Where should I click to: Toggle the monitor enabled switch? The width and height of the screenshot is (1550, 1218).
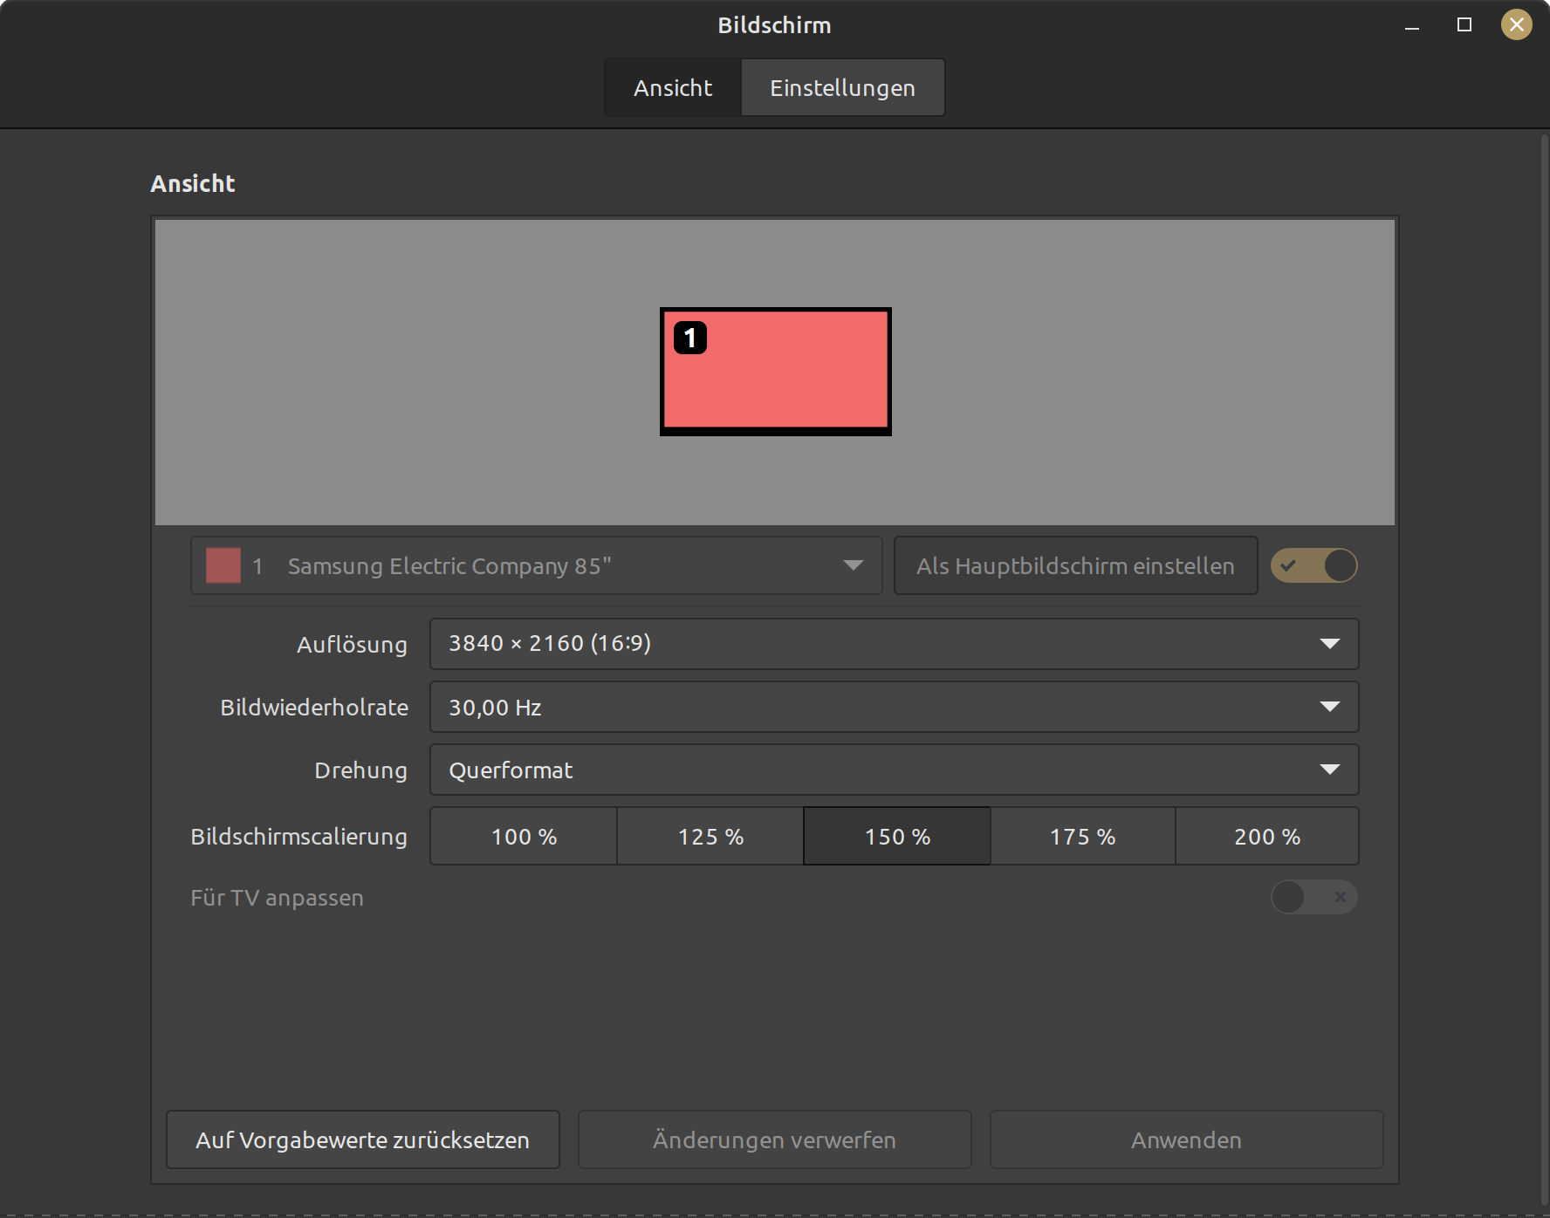[x=1313, y=565]
